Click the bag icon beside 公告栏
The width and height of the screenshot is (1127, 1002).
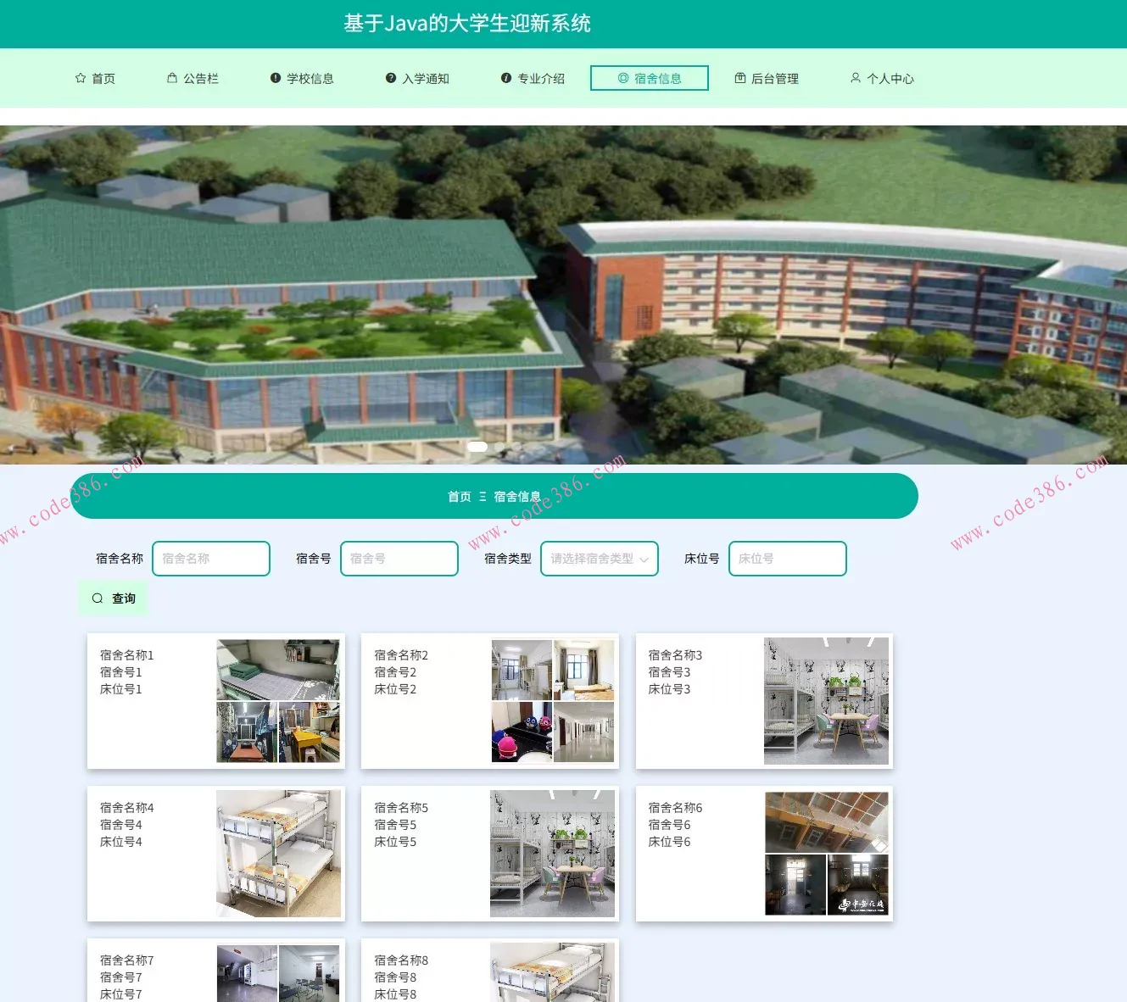[x=172, y=78]
